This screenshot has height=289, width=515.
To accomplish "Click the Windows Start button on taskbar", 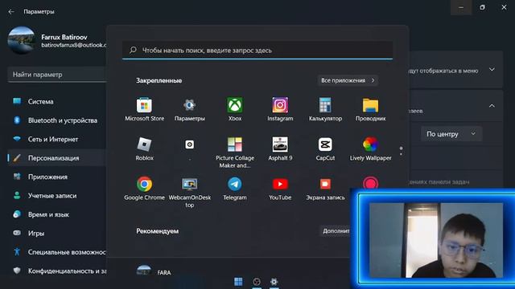I will 238,282.
